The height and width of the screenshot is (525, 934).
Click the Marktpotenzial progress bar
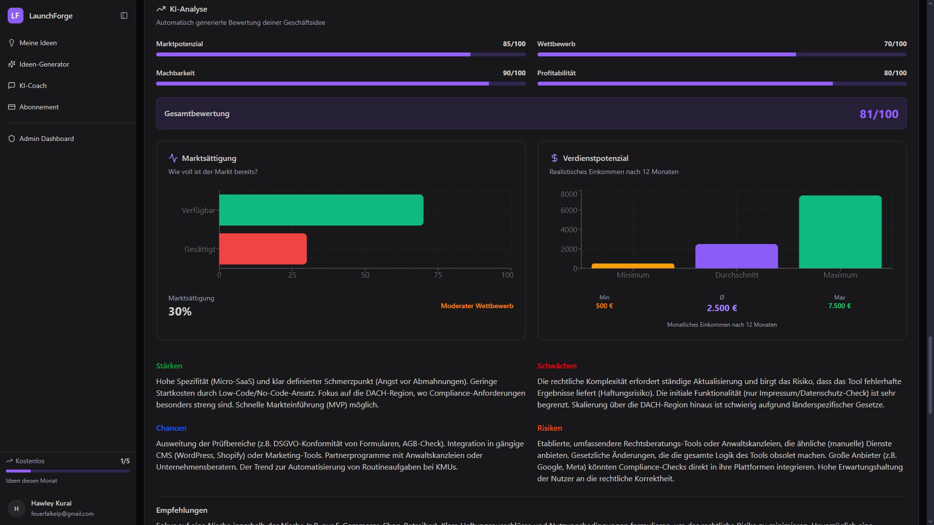(341, 54)
